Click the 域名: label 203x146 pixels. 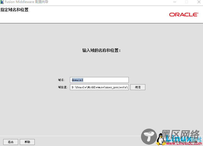[61, 80]
